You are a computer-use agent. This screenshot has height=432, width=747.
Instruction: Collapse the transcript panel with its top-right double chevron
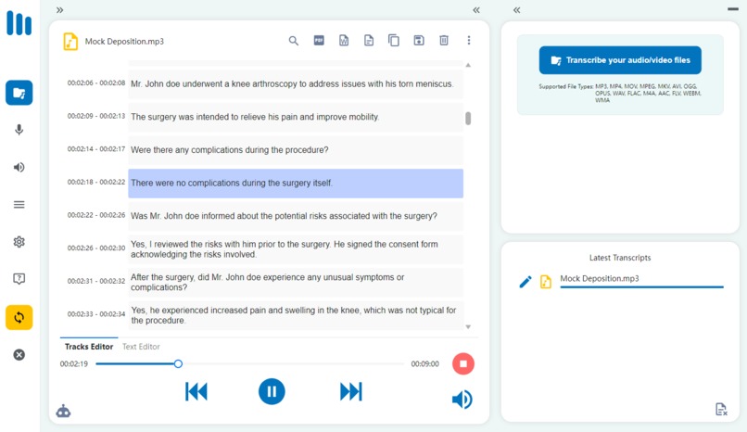[476, 10]
